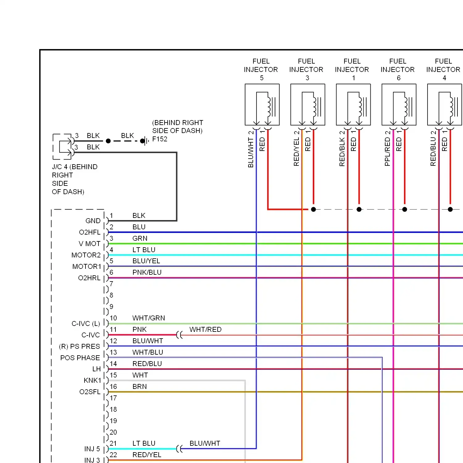Click the J/C 4 junction connector symbol
The height and width of the screenshot is (463, 463).
[x=64, y=147]
